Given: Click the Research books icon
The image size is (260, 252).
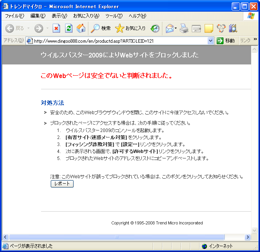Looking at the screenshot, I should [x=233, y=28].
